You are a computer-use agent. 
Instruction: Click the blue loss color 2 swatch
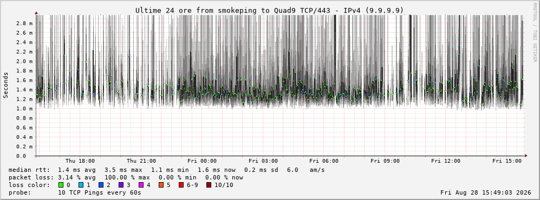(x=101, y=185)
